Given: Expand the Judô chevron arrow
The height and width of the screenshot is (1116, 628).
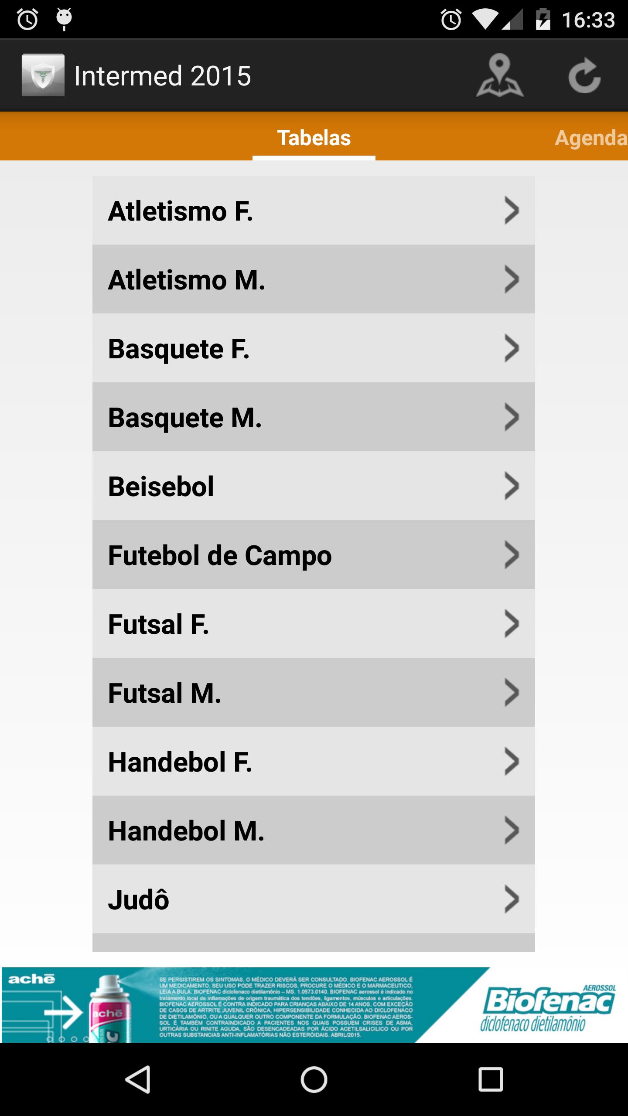Looking at the screenshot, I should point(511,899).
